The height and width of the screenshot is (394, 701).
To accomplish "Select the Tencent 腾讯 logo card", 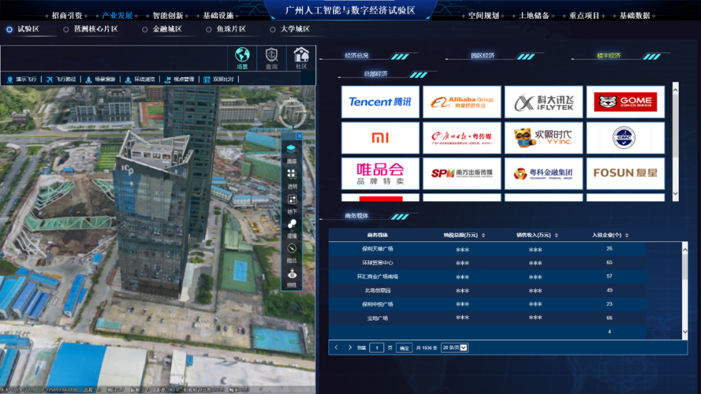I will 380,102.
